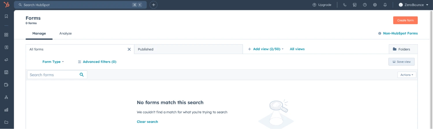Expand the Add view dropdown
This screenshot has height=129, width=433.
click(x=266, y=49)
